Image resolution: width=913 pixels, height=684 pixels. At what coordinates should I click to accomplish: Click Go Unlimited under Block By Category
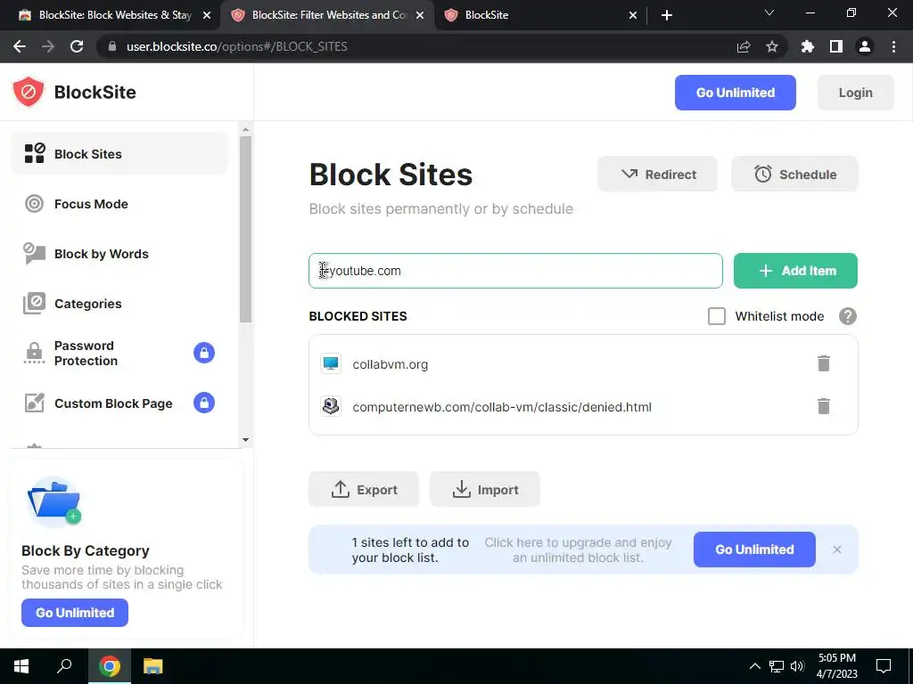75,613
